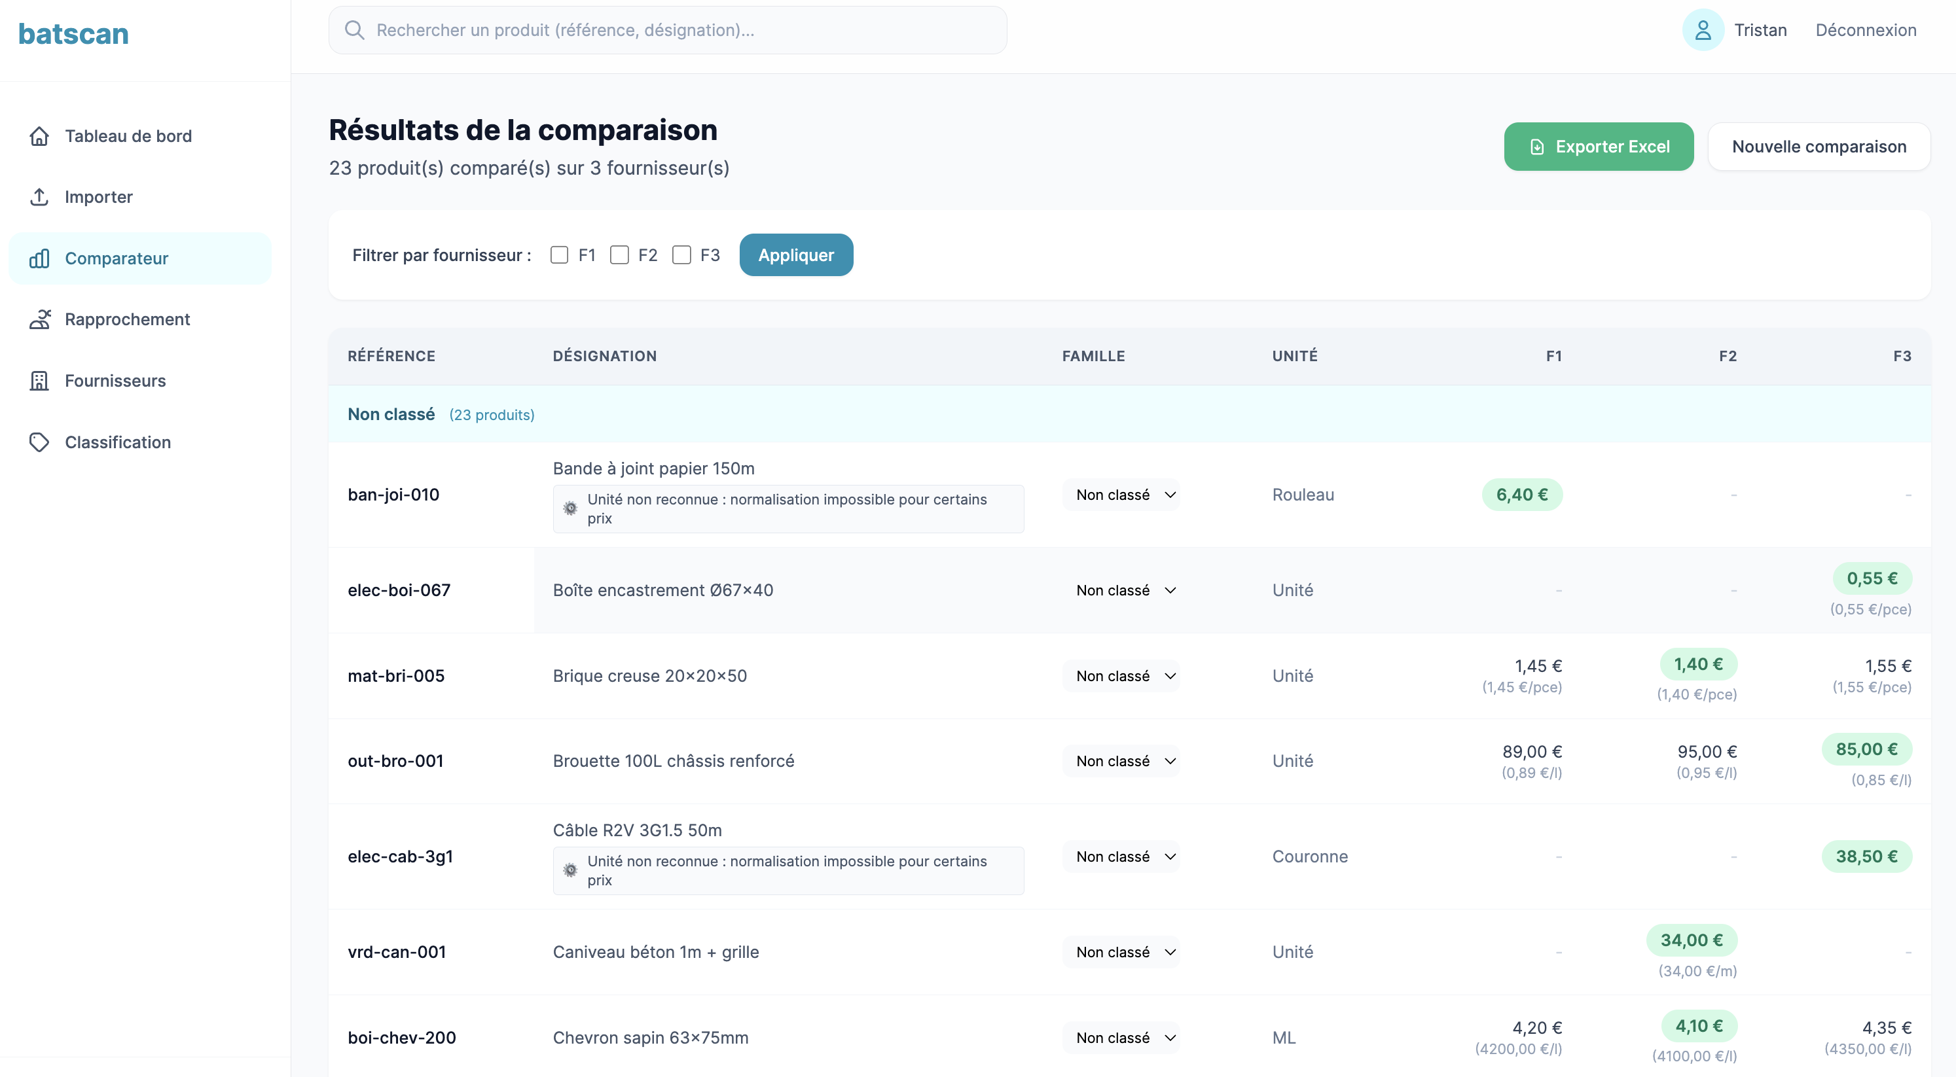Check the F2 supplier filter
The image size is (1956, 1077).
(x=621, y=255)
